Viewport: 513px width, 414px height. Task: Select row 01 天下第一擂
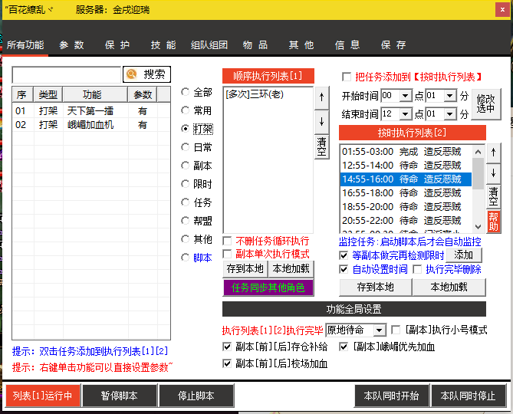click(x=91, y=111)
